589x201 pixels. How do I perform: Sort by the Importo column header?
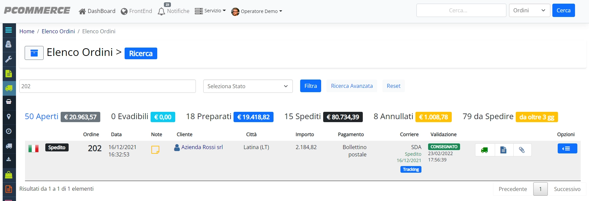[x=304, y=134]
